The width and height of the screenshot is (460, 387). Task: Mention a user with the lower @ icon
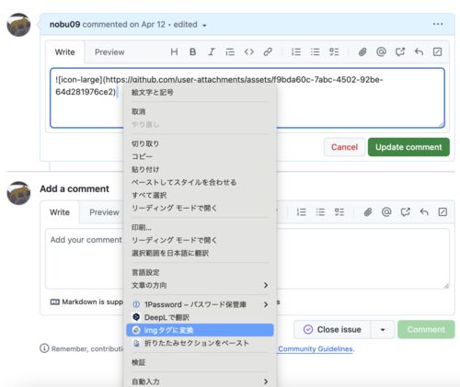click(386, 211)
